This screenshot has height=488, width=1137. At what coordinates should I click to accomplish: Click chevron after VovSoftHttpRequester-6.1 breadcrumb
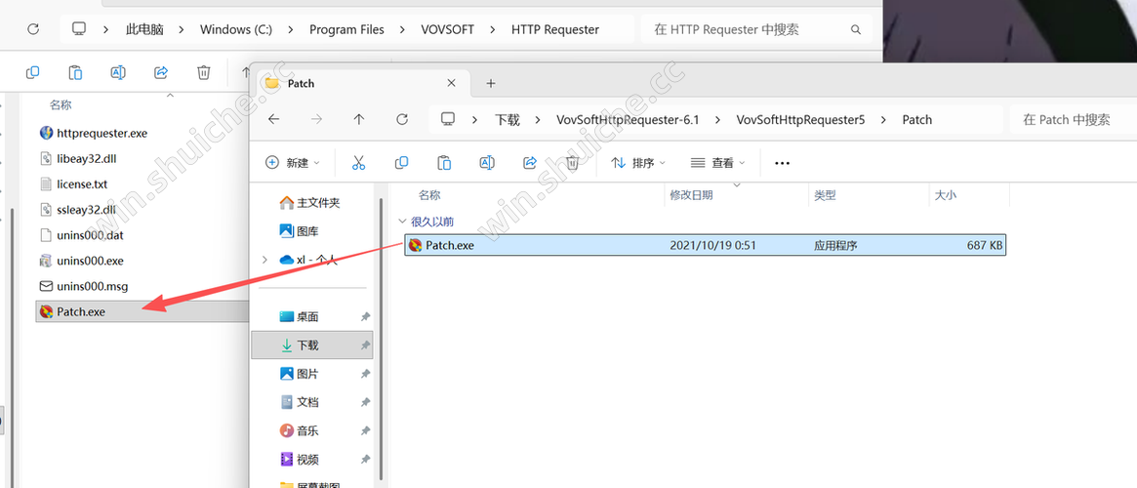[x=718, y=120]
